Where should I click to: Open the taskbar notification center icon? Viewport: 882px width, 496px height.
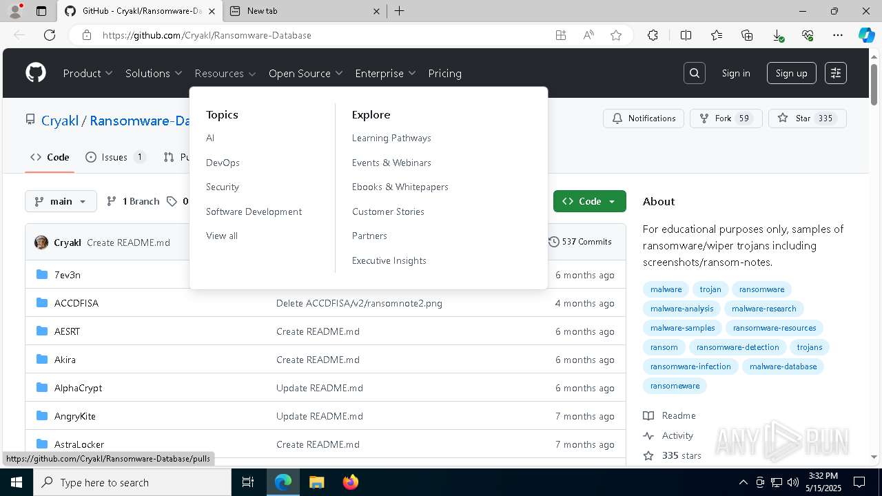tap(859, 482)
